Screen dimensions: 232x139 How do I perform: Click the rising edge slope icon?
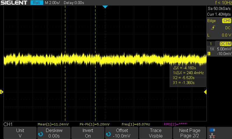[213, 28]
